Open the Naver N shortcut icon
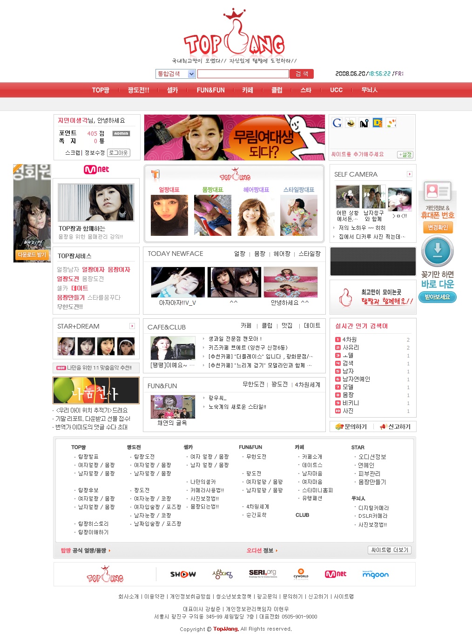The width and height of the screenshot is (472, 639). 364,123
